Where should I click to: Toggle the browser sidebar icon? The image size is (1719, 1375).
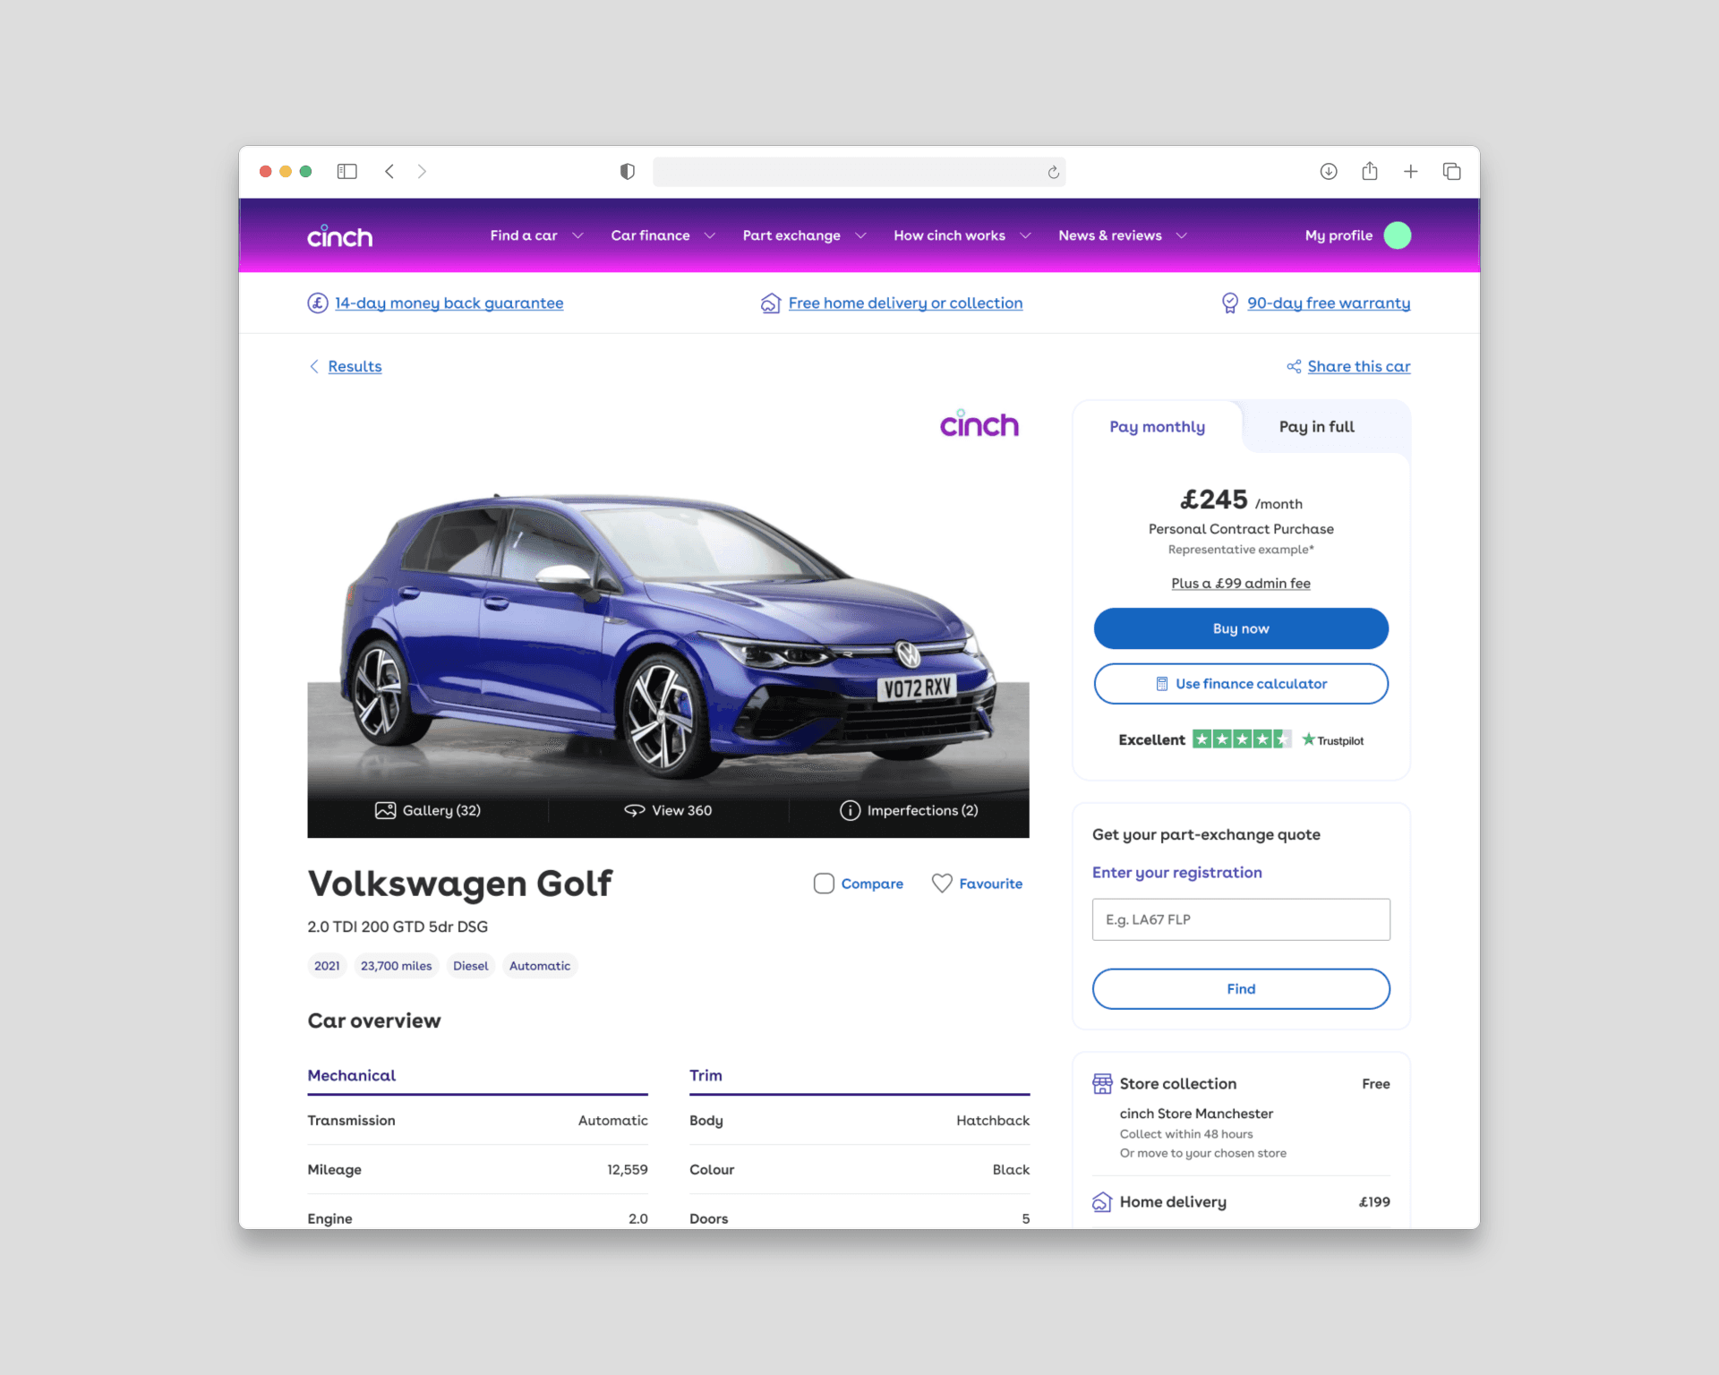point(347,171)
